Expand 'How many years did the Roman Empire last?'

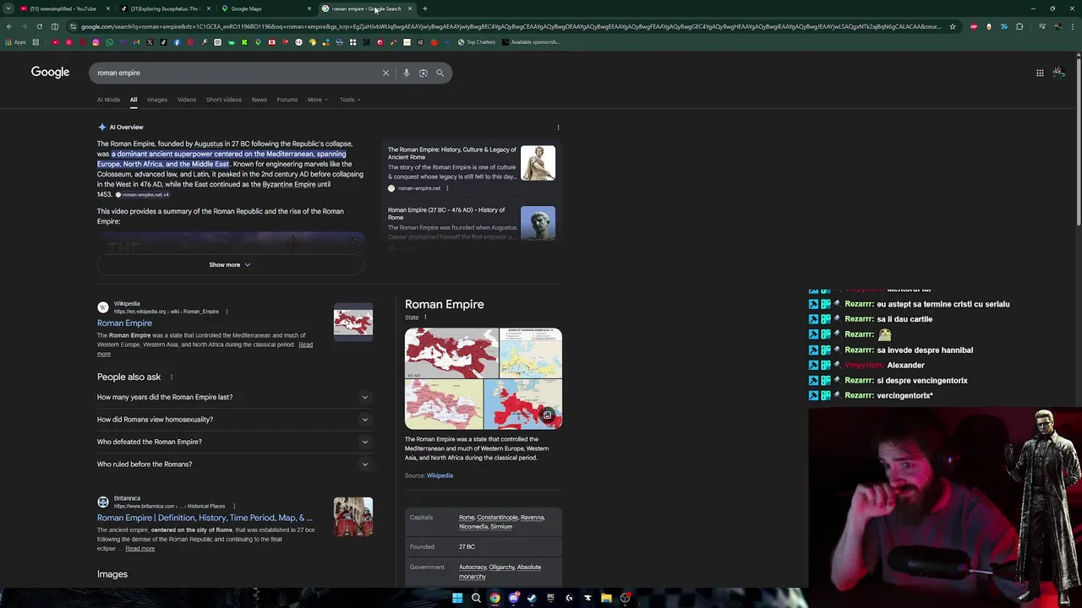(233, 397)
